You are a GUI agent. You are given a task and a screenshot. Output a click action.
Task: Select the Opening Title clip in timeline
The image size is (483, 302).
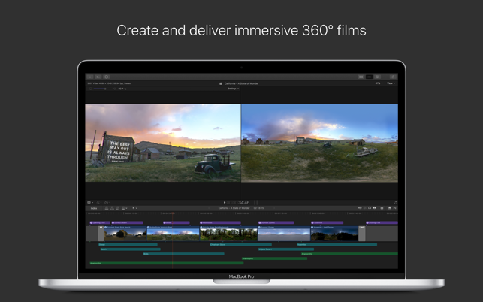[98, 222]
